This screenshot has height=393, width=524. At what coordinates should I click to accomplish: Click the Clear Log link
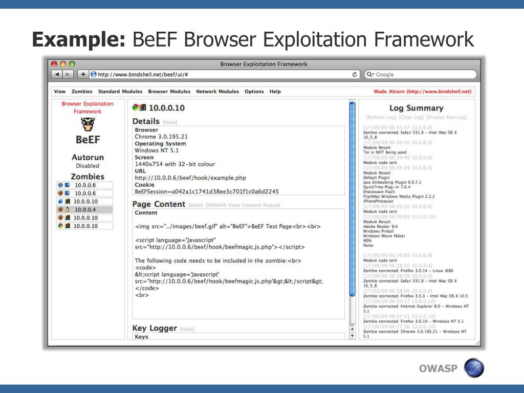tap(411, 117)
